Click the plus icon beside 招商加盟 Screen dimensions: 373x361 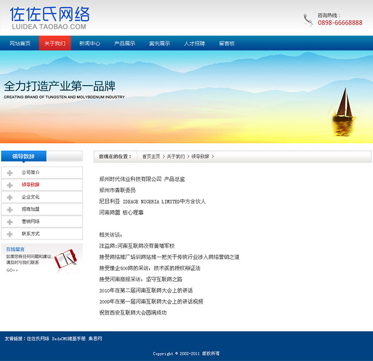[10, 209]
